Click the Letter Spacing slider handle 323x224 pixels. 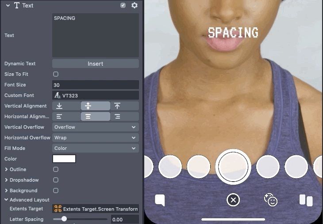pos(64,219)
